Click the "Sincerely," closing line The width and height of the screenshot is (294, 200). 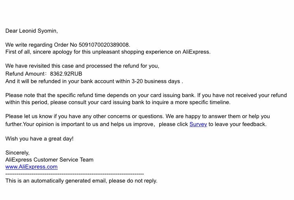click(x=17, y=153)
